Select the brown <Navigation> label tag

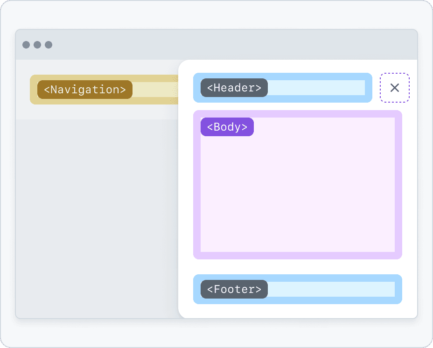(x=85, y=90)
